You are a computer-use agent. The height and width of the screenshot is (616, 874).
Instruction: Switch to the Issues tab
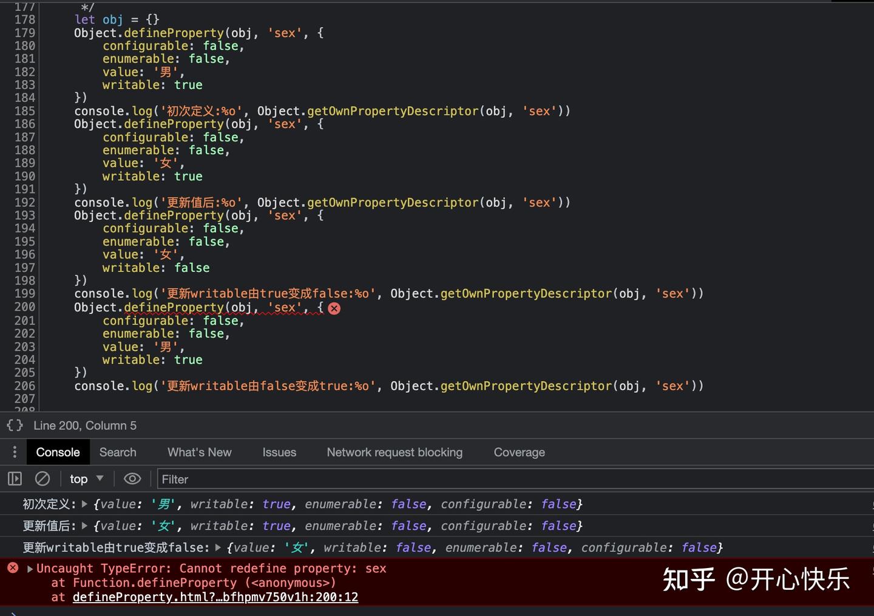[279, 452]
